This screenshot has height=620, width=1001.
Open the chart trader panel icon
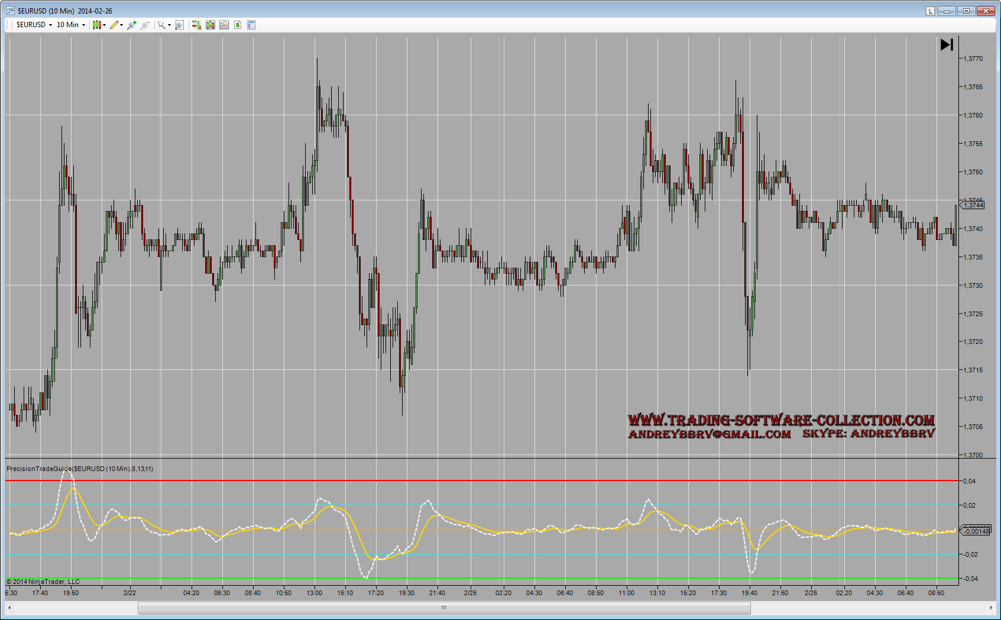coord(196,25)
